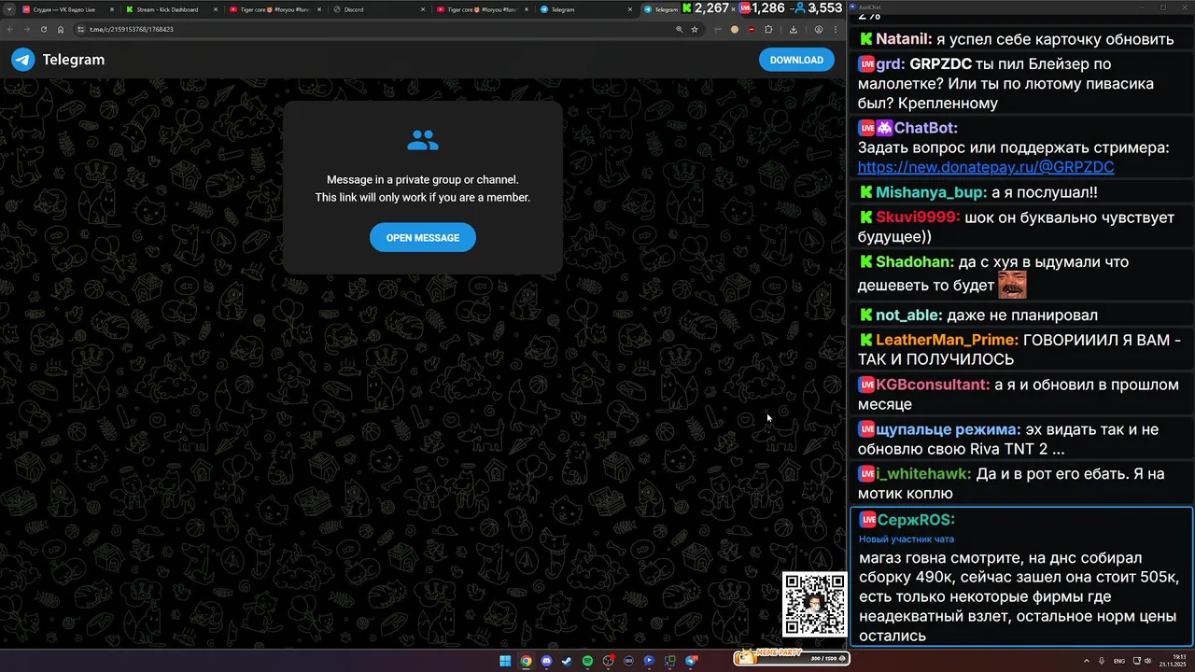Viewport: 1195px width, 672px height.
Task: Open Windows Start menu
Action: [x=505, y=661]
